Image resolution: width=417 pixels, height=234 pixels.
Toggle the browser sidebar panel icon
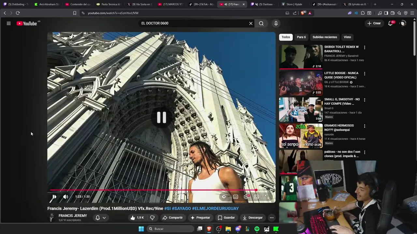[x=386, y=13]
